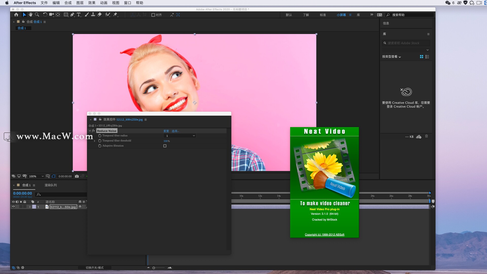Click 选项... link for Reduce Noise

(x=175, y=131)
